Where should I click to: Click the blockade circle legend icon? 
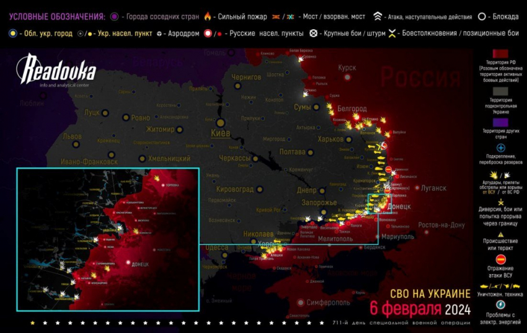482,17
